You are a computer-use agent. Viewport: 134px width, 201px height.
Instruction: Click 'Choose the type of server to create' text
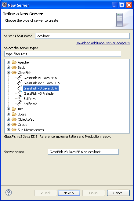tap(31, 20)
